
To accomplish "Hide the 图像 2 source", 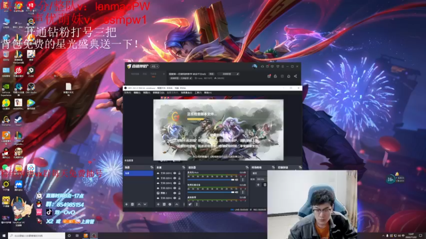I will click(x=175, y=193).
